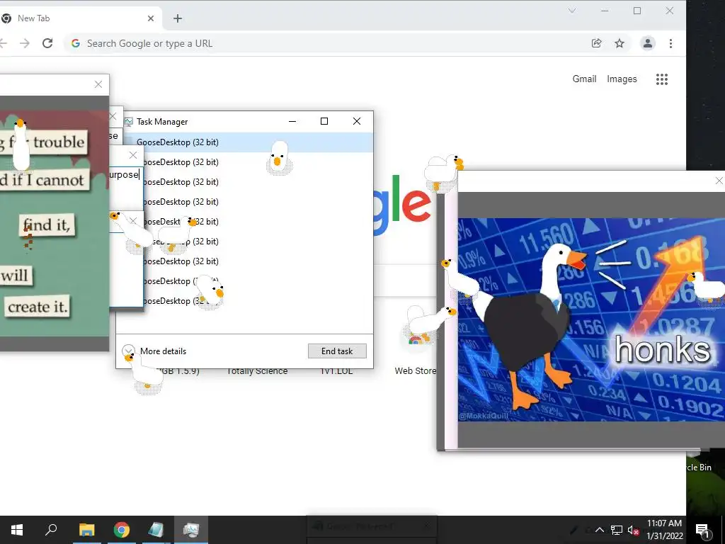Close the honks meme window
Screen dimensions: 725x544
pyautogui.click(x=719, y=181)
